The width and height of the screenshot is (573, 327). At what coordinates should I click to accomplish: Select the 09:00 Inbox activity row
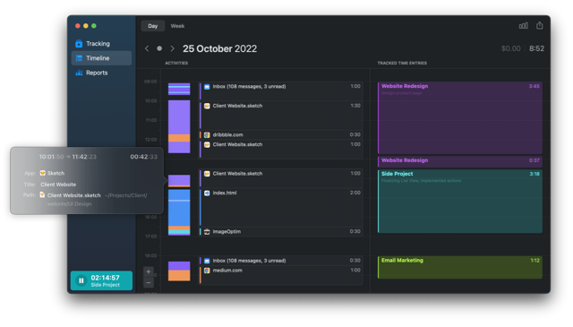280,91
